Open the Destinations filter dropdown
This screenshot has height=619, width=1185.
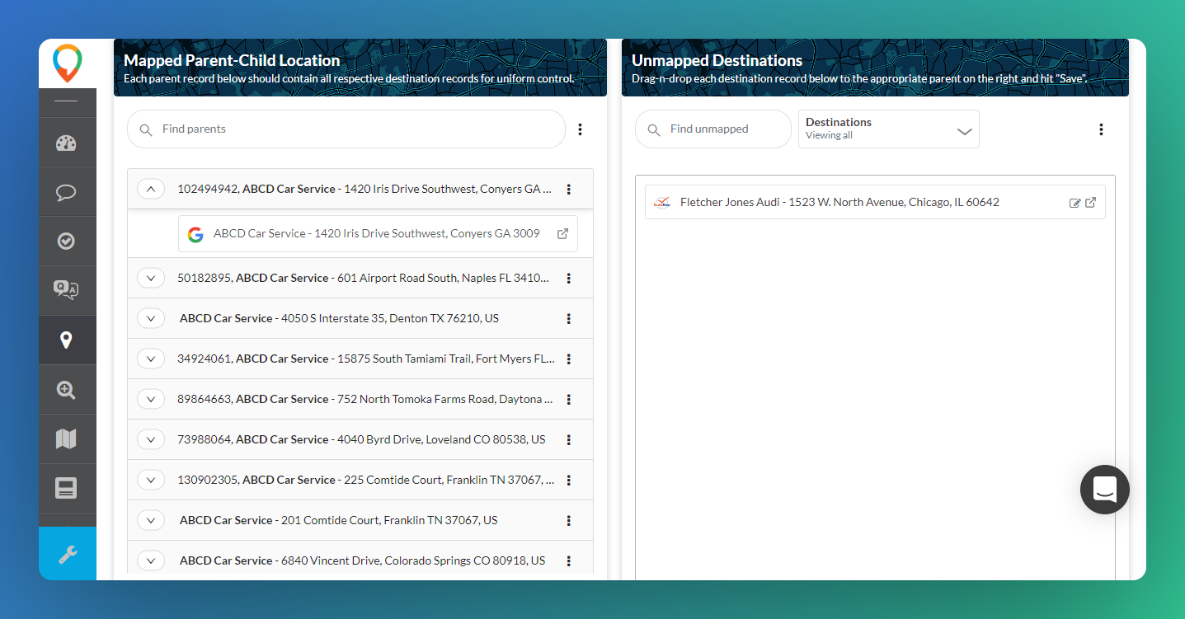pos(889,129)
